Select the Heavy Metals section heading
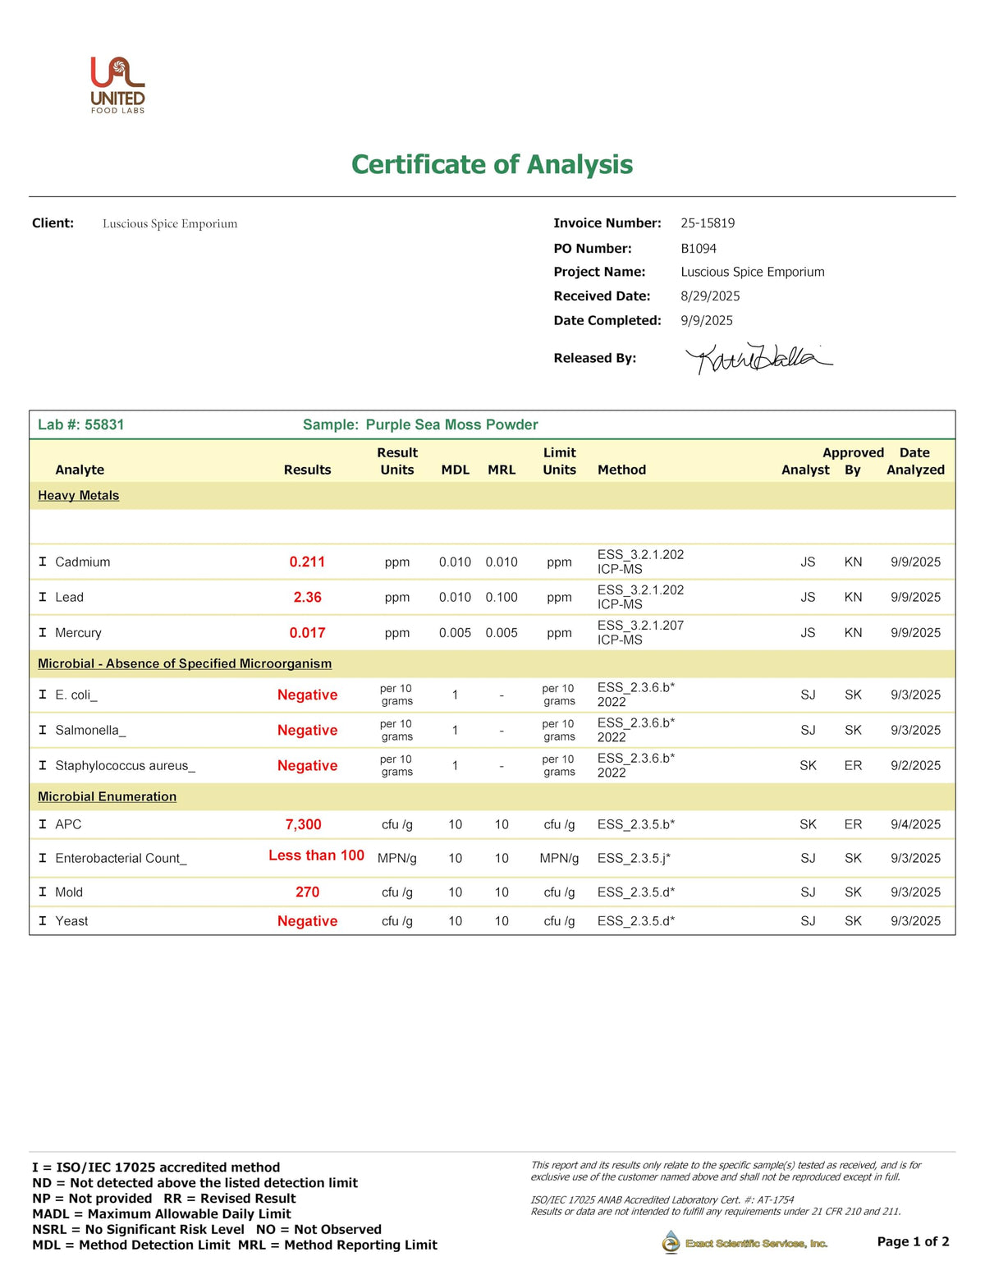The image size is (985, 1275). click(x=79, y=495)
